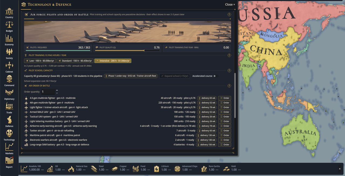Select Standard 150 h pilot training

pyautogui.click(x=75, y=61)
